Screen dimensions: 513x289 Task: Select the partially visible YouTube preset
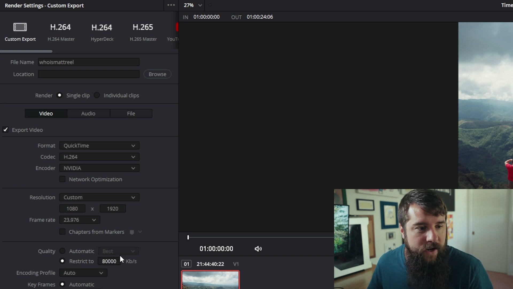click(x=173, y=32)
